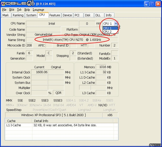Screen dimensions: 162x147
Task: Click the SSSE3 feature label
Action: [58, 100]
